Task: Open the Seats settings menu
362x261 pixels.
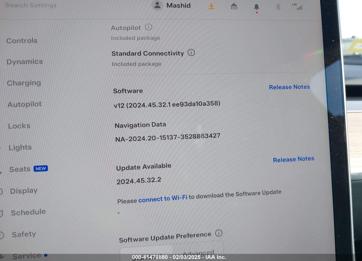Action: click(20, 169)
